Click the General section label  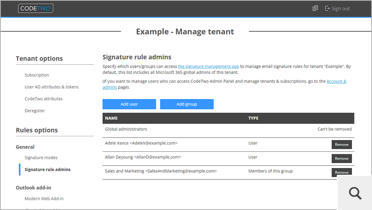[x=25, y=147]
